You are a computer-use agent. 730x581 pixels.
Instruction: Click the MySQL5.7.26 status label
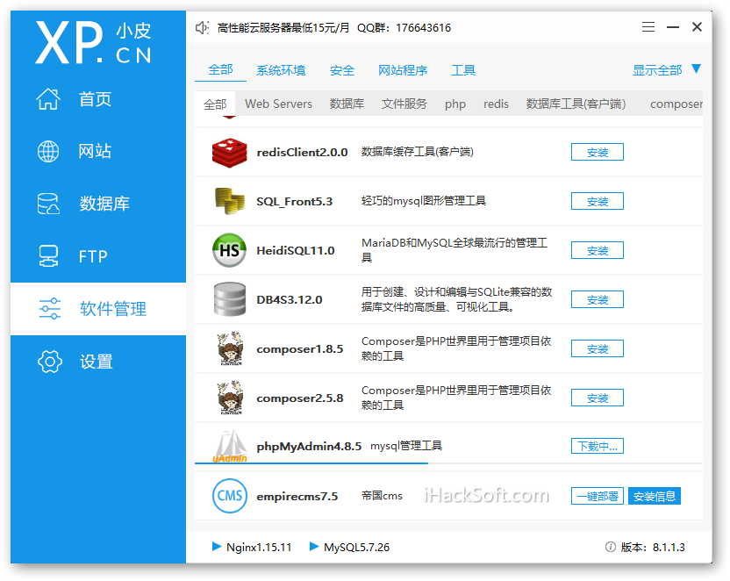pyautogui.click(x=356, y=547)
